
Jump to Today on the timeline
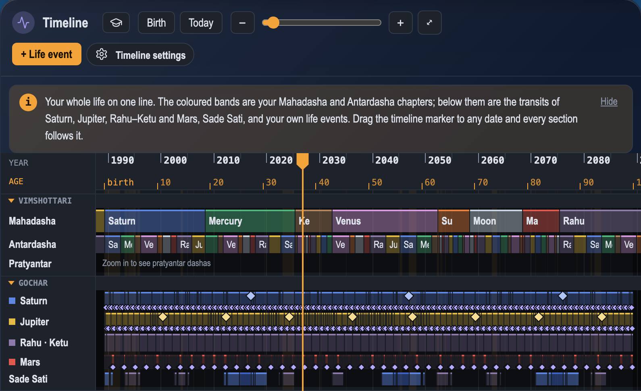click(x=201, y=23)
